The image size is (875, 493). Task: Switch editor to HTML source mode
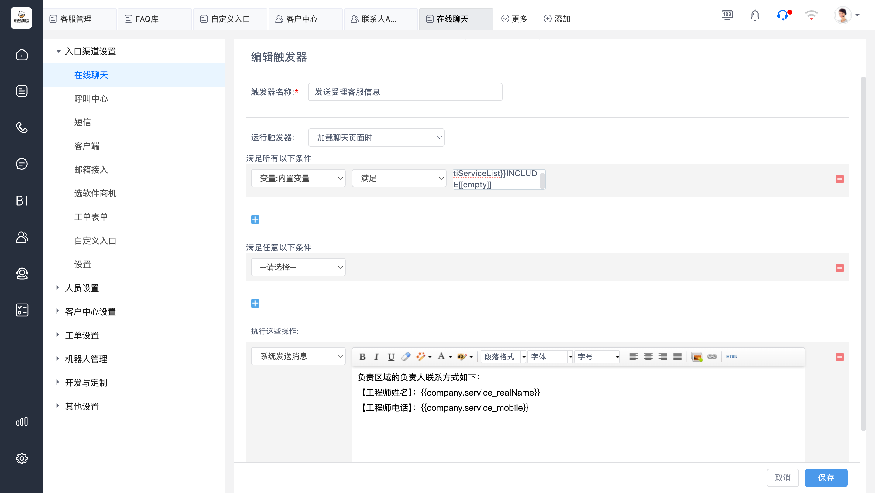pyautogui.click(x=731, y=357)
